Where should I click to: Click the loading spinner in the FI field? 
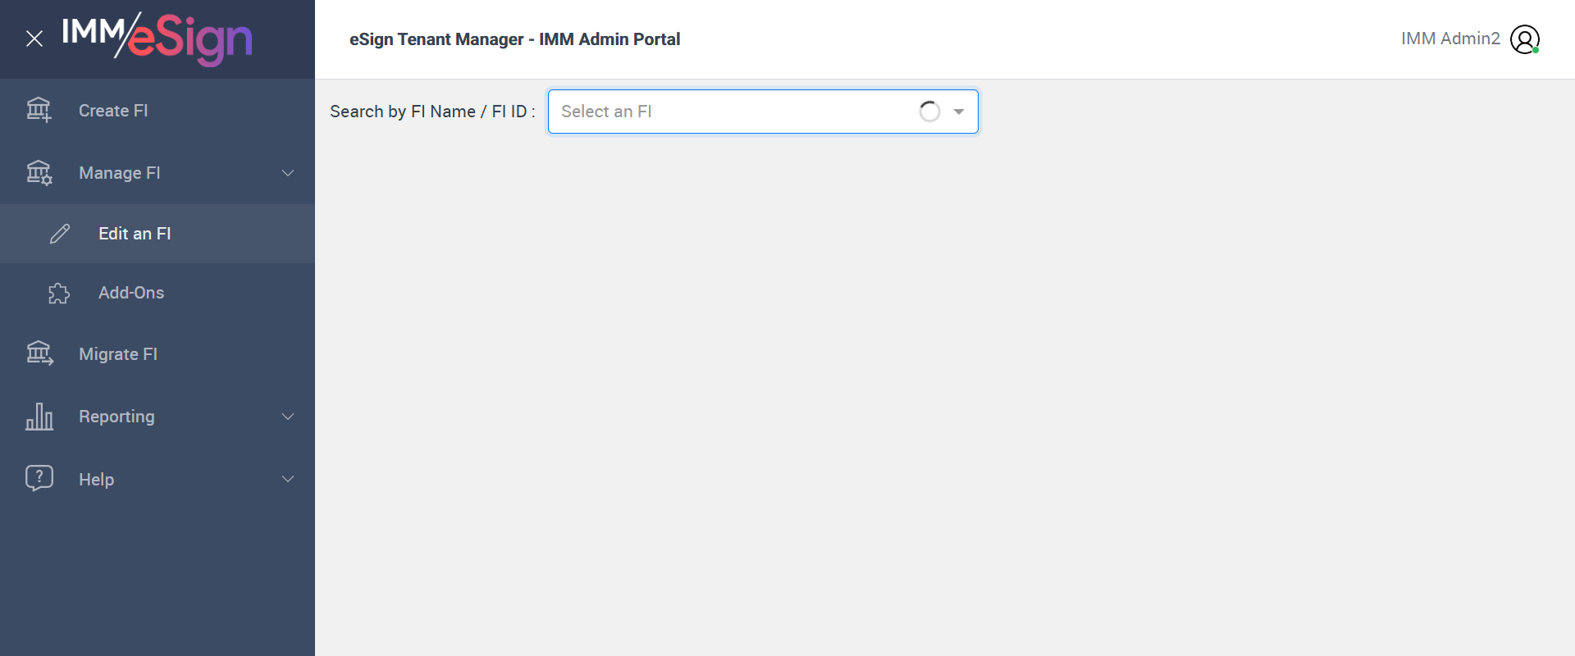pos(929,112)
